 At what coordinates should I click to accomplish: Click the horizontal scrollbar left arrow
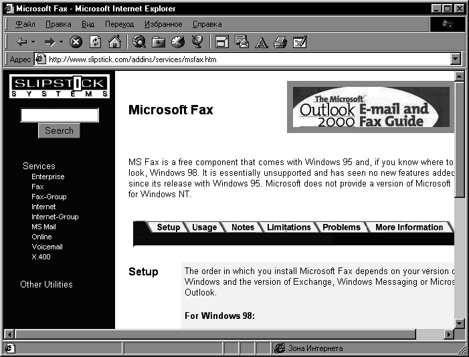[9, 334]
